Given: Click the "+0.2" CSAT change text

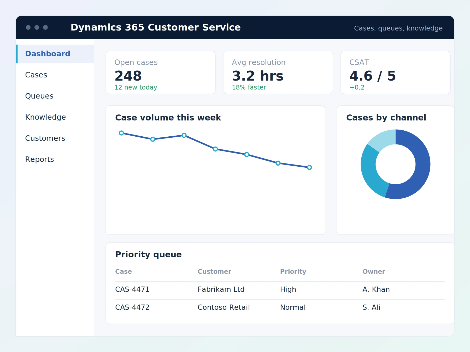Looking at the screenshot, I should (x=357, y=87).
